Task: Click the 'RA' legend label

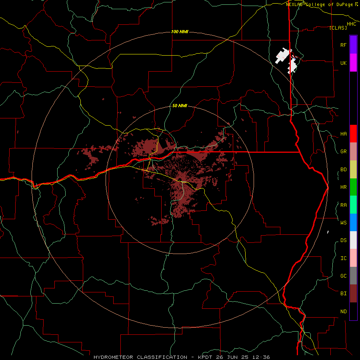Action: tap(343, 205)
